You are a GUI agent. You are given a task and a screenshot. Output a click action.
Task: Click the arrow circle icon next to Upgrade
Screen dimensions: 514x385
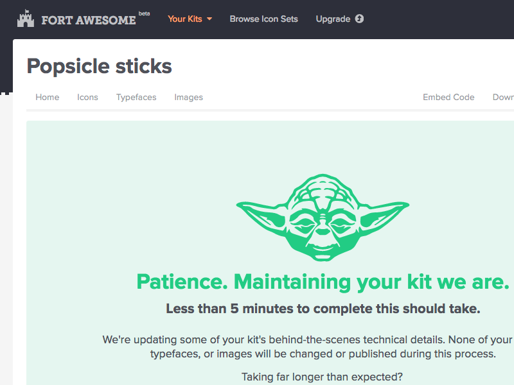pos(359,19)
